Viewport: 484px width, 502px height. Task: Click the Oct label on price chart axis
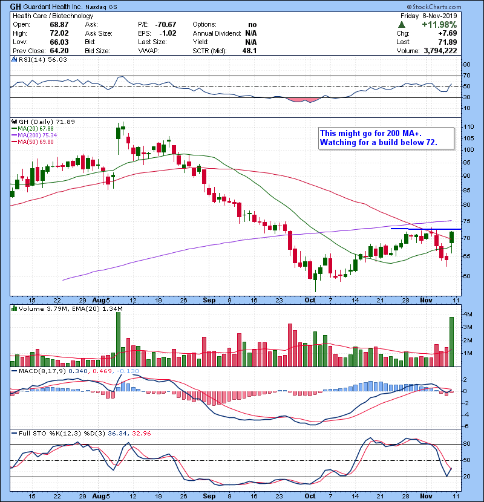[x=310, y=299]
